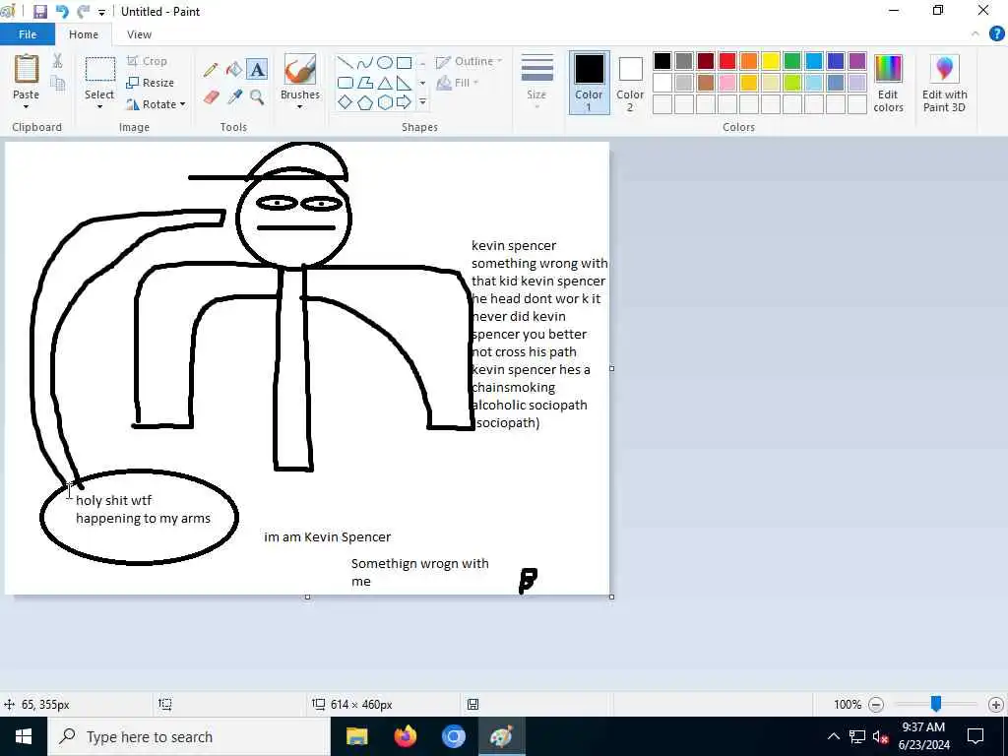Pick the purple color swatch
This screenshot has width=1008, height=756.
click(x=857, y=61)
